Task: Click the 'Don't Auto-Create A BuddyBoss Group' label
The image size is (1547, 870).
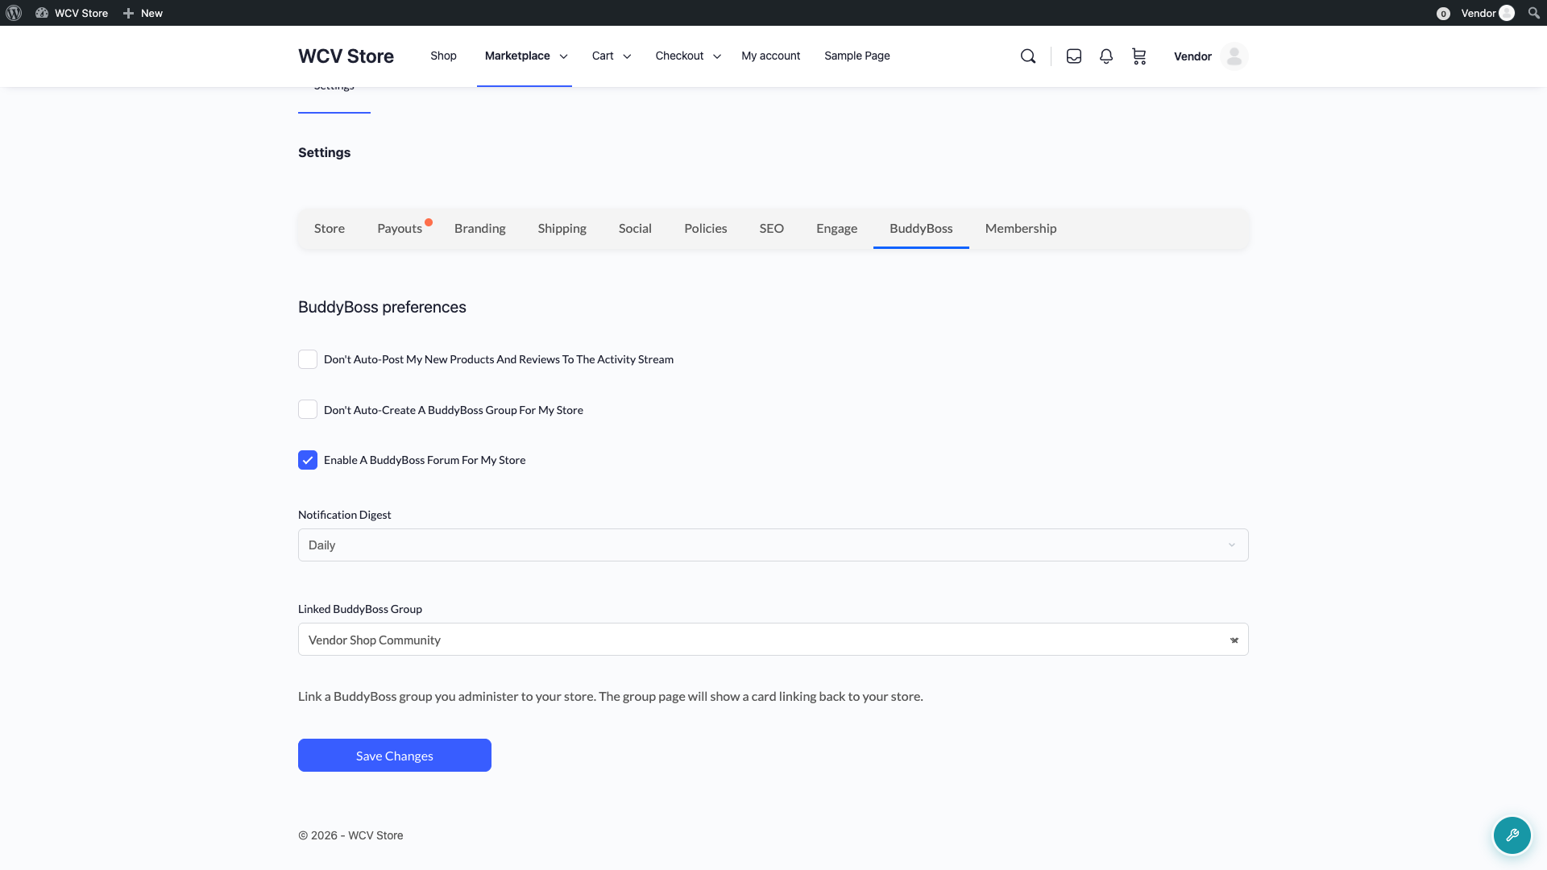Action: click(454, 410)
